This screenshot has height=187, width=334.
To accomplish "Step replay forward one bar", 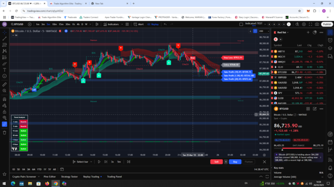I will coord(106,162).
